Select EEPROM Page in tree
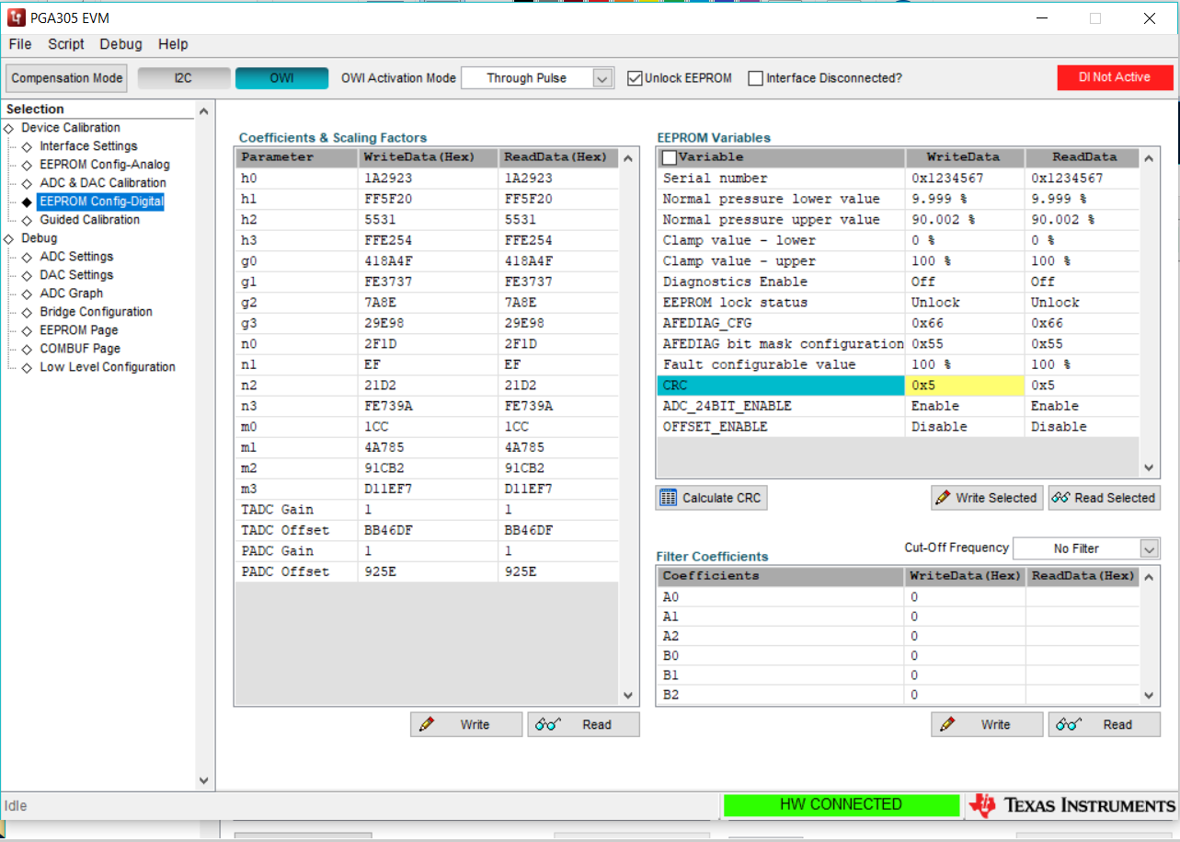 79,330
